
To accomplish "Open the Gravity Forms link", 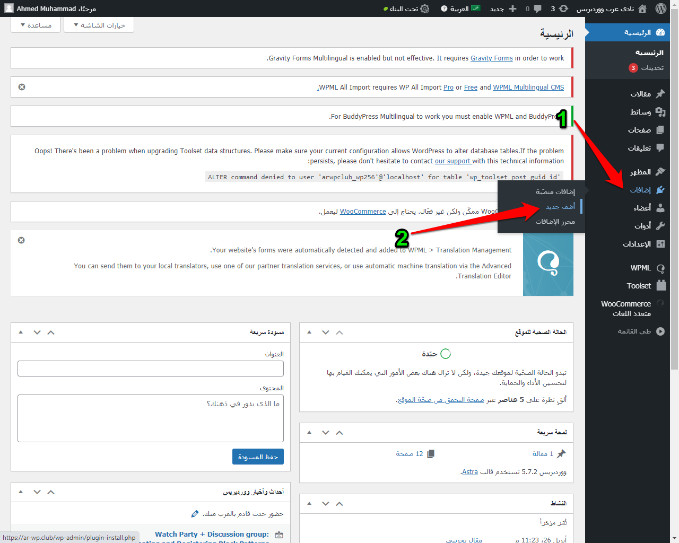I will [491, 58].
